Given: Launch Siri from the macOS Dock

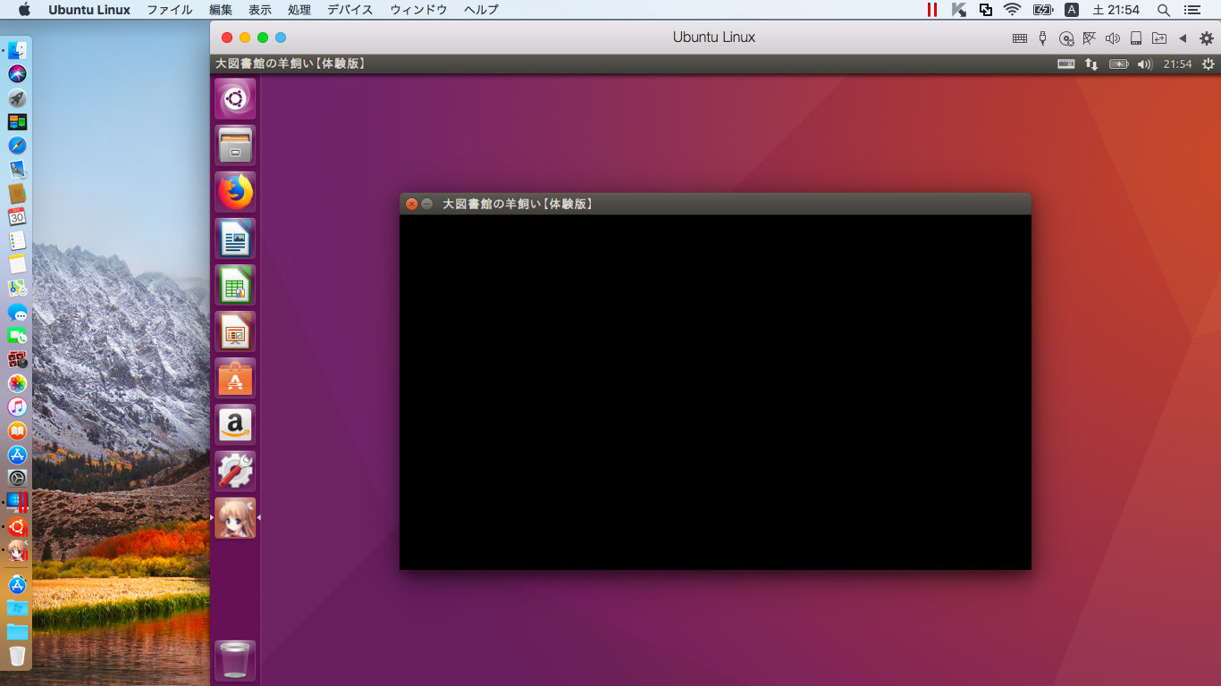Looking at the screenshot, I should click(x=17, y=74).
